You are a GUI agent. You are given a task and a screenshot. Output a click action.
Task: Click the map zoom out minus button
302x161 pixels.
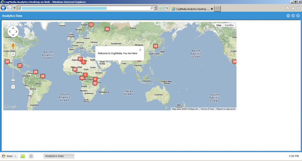pos(13,87)
